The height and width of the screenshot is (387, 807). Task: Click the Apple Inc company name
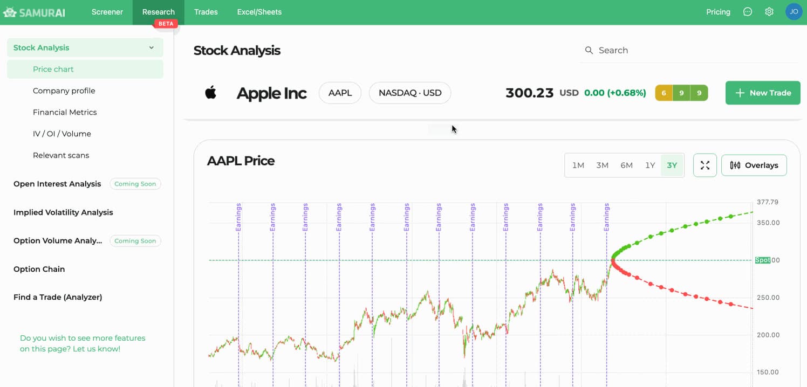271,93
